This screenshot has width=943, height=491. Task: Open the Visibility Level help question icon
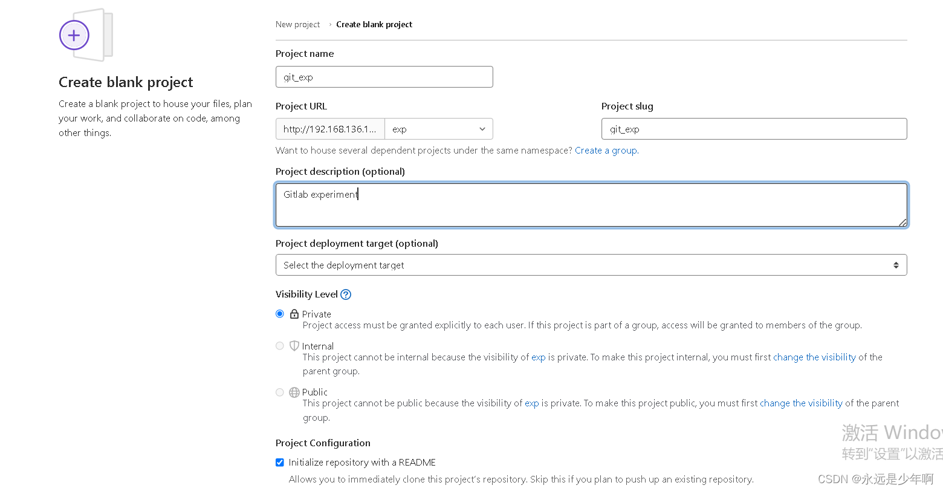click(346, 294)
